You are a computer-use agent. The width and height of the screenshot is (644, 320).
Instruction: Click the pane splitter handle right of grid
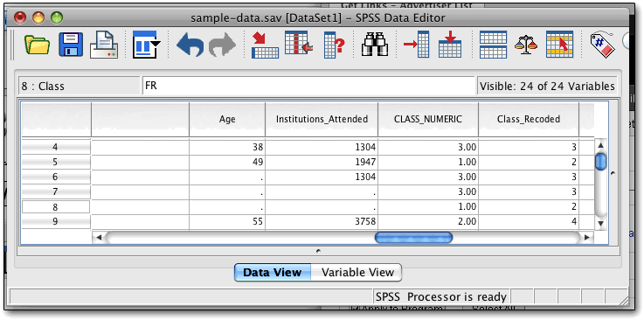pos(613,174)
